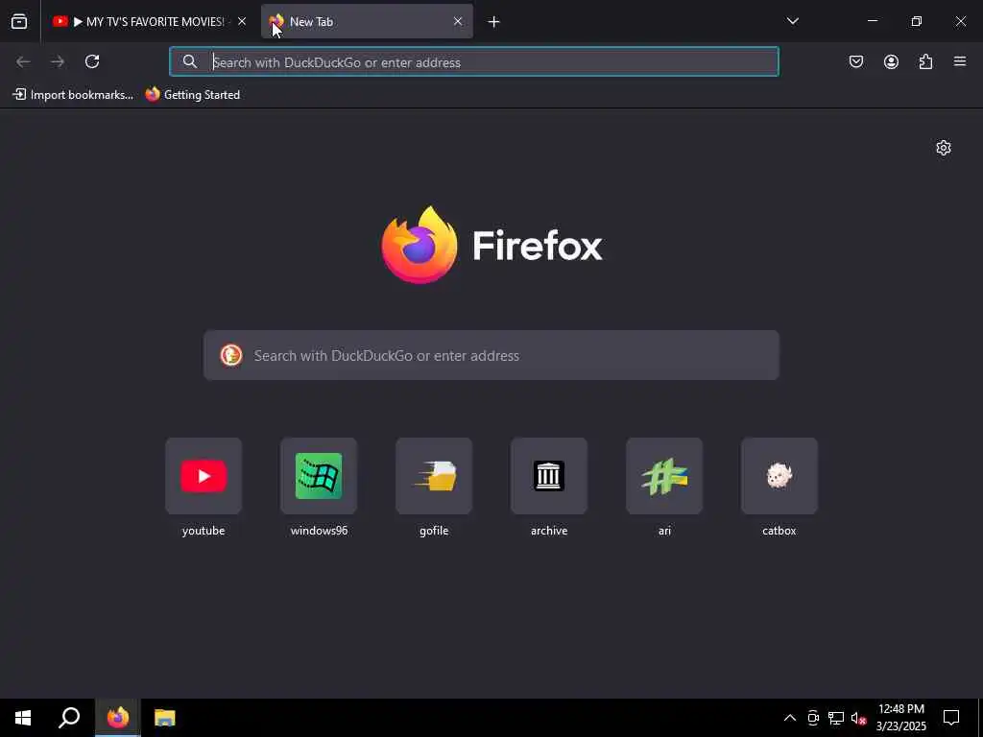This screenshot has height=737, width=983.
Task: Expand the list all tabs chevron
Action: tap(792, 21)
